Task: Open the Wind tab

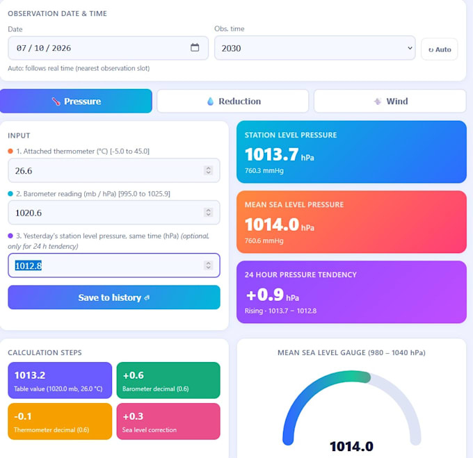Action: tap(390, 101)
